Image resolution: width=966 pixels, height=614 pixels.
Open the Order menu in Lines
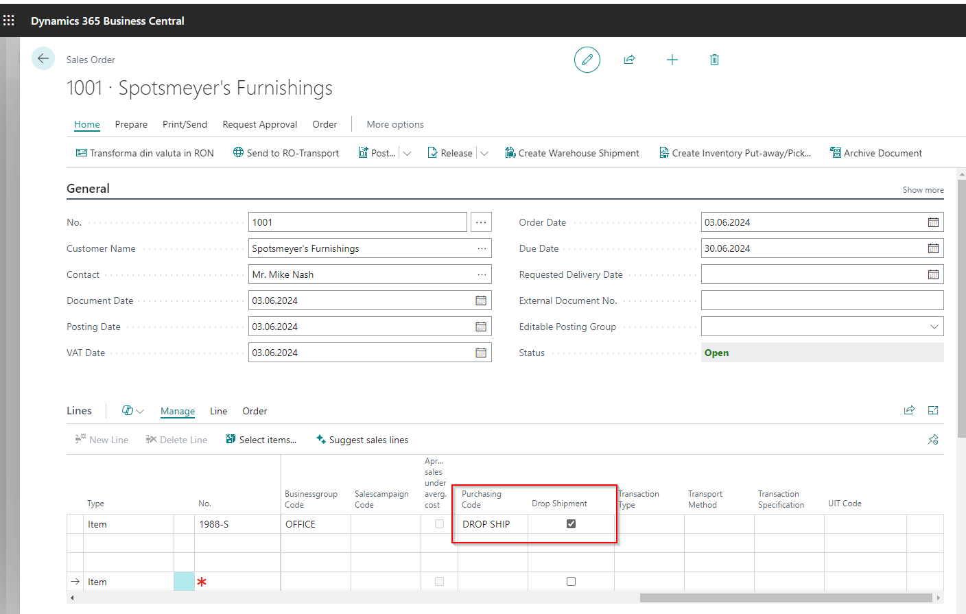click(x=255, y=411)
